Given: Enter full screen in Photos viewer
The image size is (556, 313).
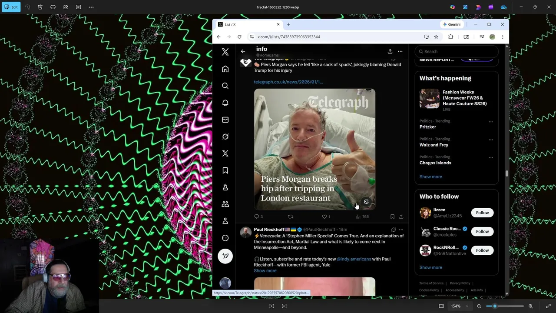Looking at the screenshot, I should coord(549,306).
